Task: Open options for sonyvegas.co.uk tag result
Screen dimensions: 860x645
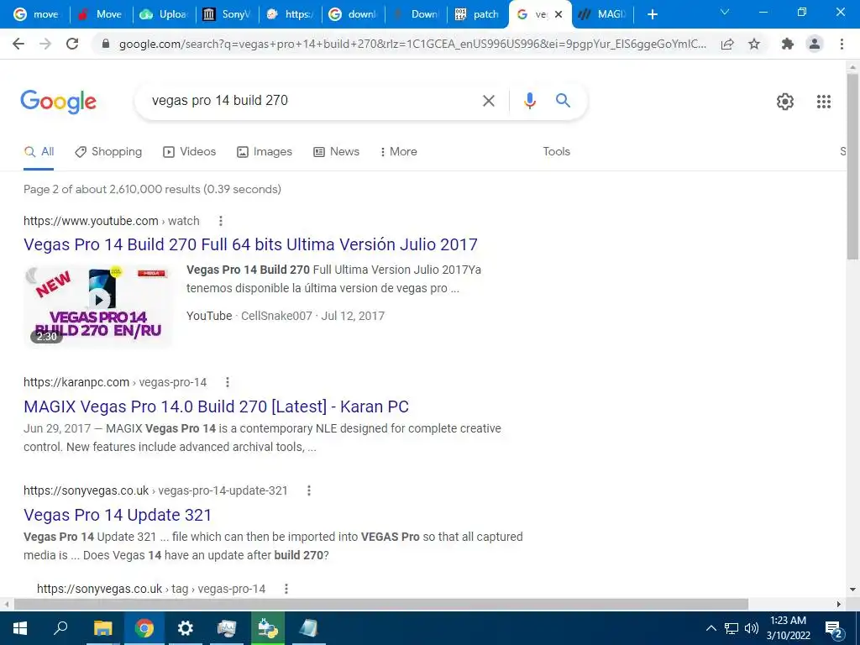Action: (286, 589)
